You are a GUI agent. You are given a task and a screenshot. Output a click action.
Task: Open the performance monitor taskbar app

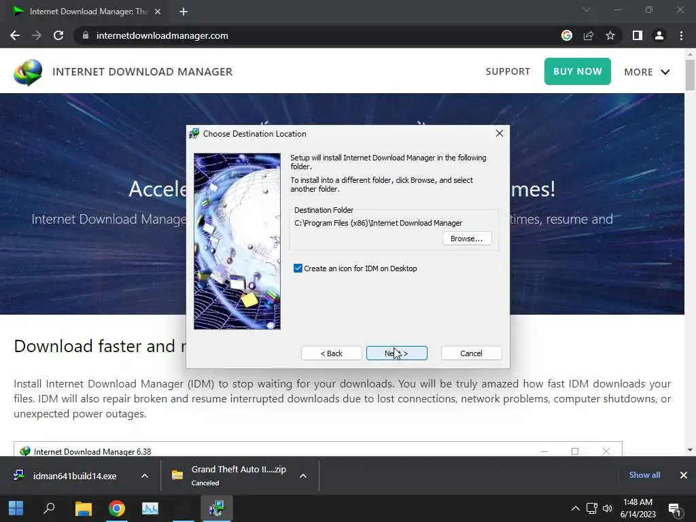[150, 508]
